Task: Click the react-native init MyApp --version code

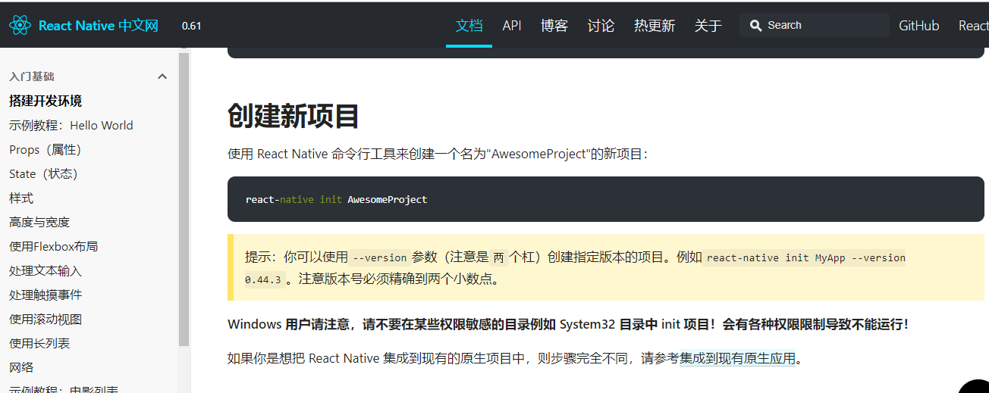Action: pyautogui.click(x=805, y=257)
